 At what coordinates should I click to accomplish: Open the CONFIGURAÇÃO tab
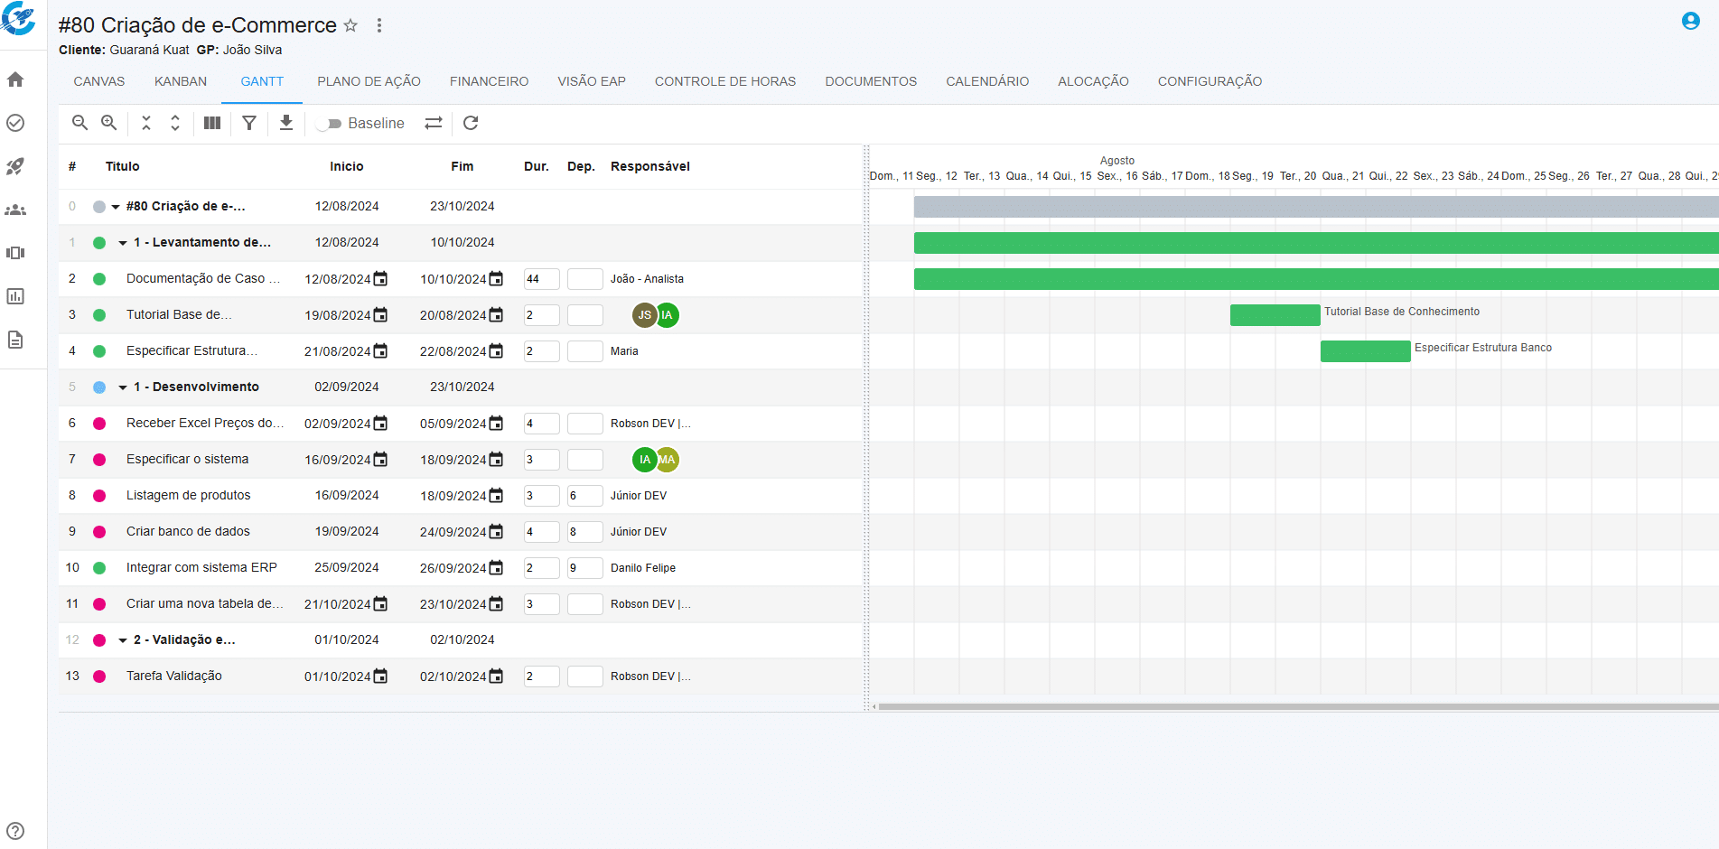click(1210, 81)
